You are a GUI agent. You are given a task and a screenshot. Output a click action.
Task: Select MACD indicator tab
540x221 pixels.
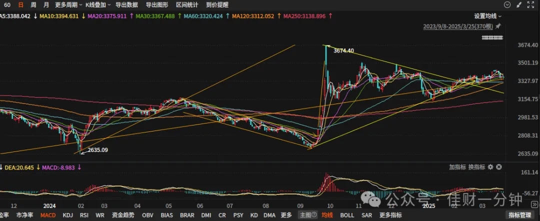[48, 215]
